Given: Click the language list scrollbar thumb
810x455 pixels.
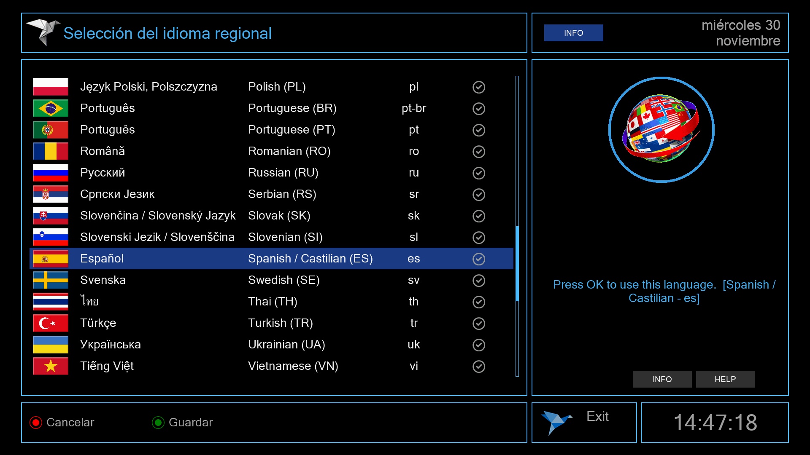Looking at the screenshot, I should (x=517, y=264).
